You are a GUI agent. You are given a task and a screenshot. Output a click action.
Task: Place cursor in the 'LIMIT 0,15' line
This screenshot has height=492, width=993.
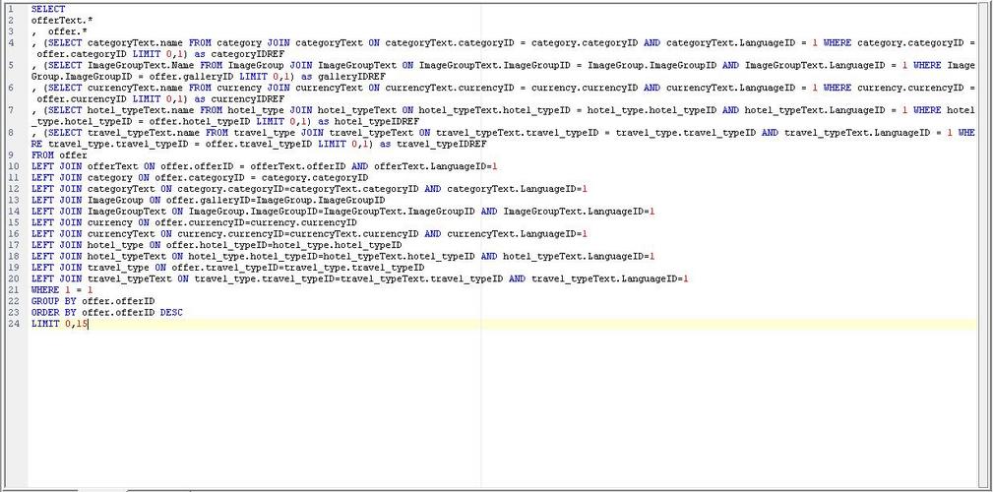coord(59,324)
